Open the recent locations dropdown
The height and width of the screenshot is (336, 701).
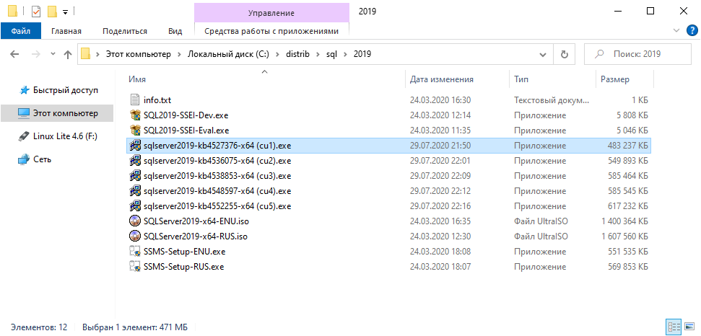(x=53, y=55)
